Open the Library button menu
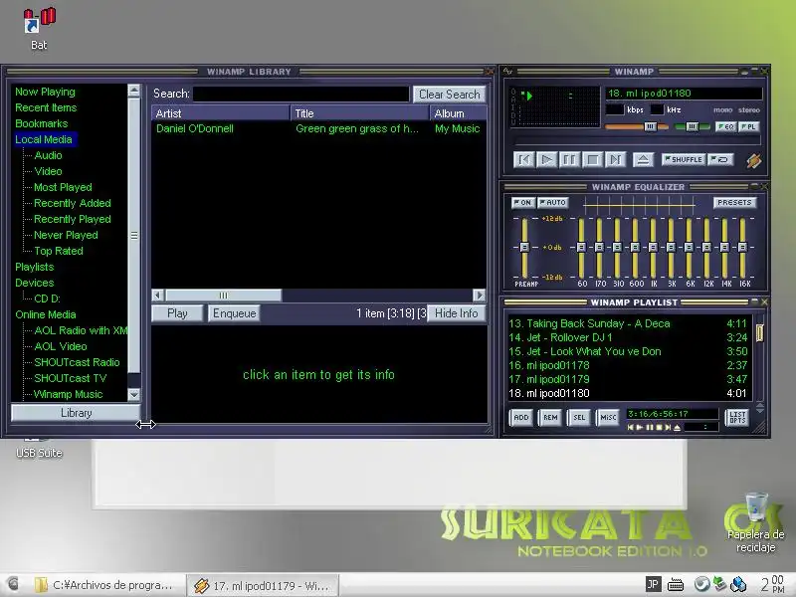This screenshot has height=597, width=796. tap(76, 413)
